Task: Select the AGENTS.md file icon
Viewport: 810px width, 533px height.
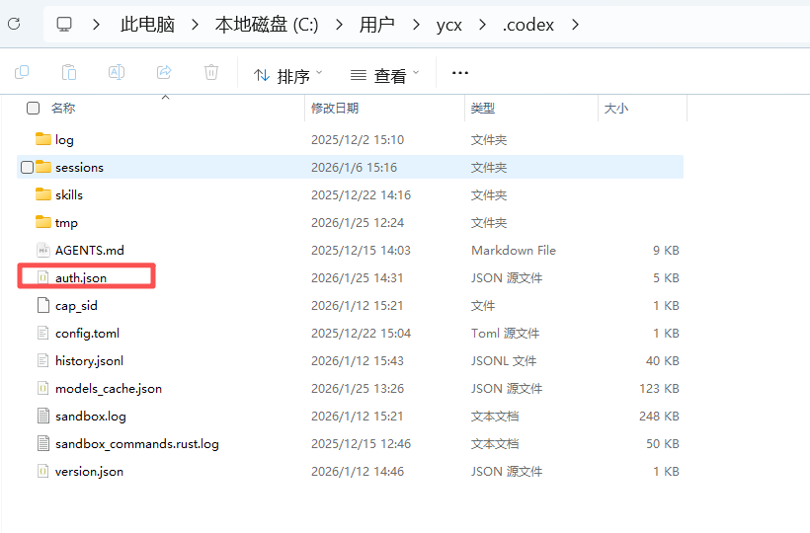Action: pyautogui.click(x=42, y=251)
